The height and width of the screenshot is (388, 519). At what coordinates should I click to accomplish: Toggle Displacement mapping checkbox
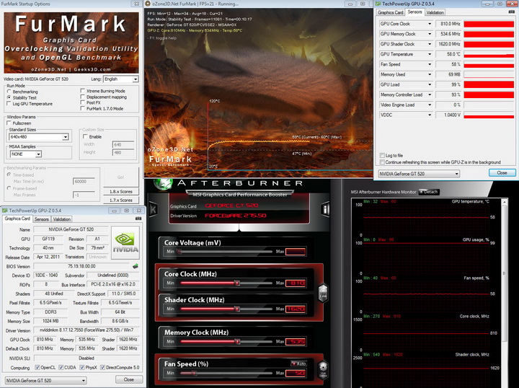[83, 97]
